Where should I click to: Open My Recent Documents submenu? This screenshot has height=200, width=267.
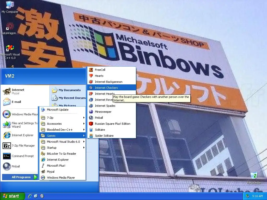tap(69, 98)
